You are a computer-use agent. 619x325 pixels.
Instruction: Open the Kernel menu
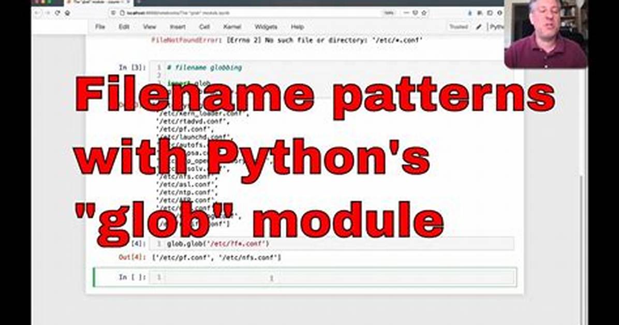coord(232,27)
